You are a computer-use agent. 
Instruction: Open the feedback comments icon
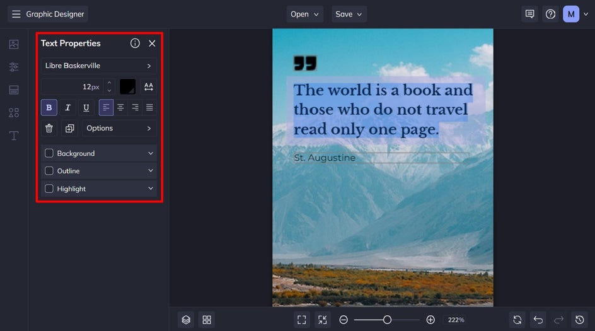[529, 14]
